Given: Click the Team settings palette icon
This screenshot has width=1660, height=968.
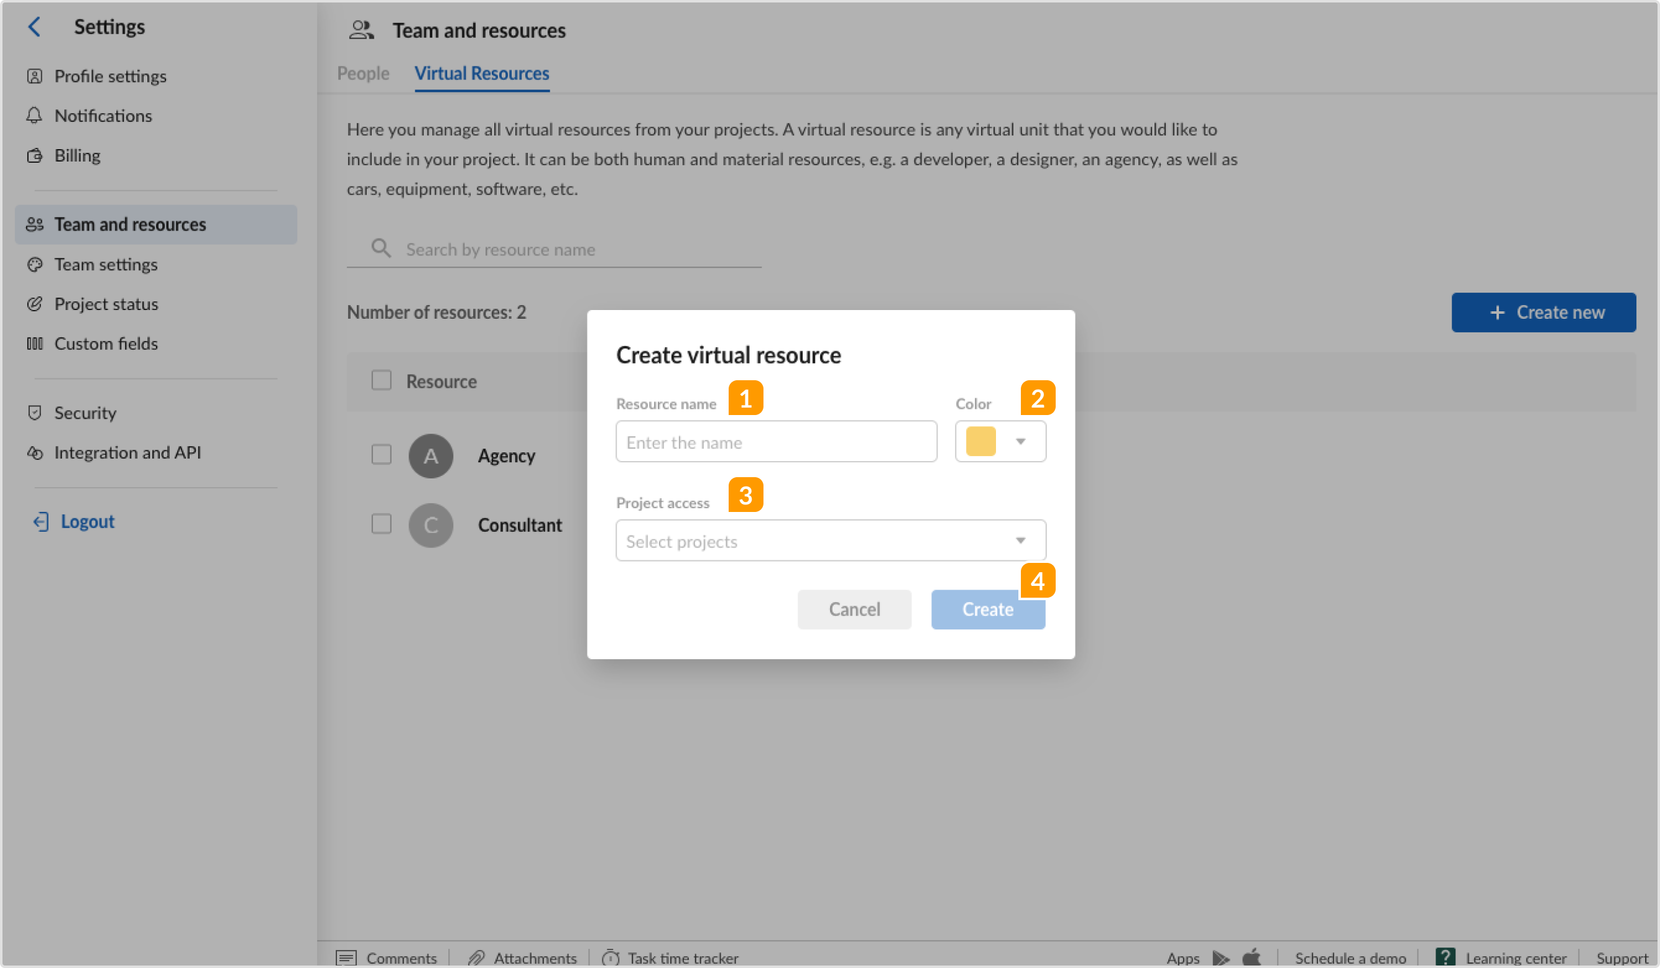Looking at the screenshot, I should (x=34, y=265).
